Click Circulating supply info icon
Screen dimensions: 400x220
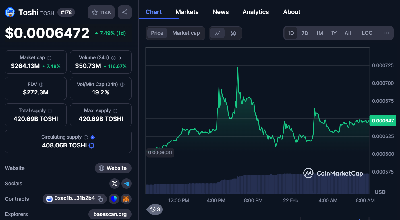(86, 137)
